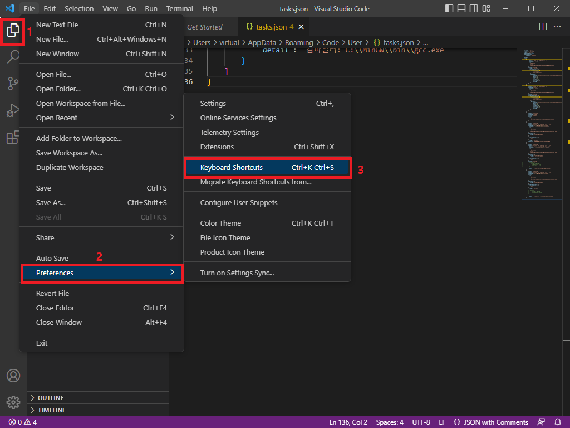Toggle primary side bar layout icon

pyautogui.click(x=449, y=8)
